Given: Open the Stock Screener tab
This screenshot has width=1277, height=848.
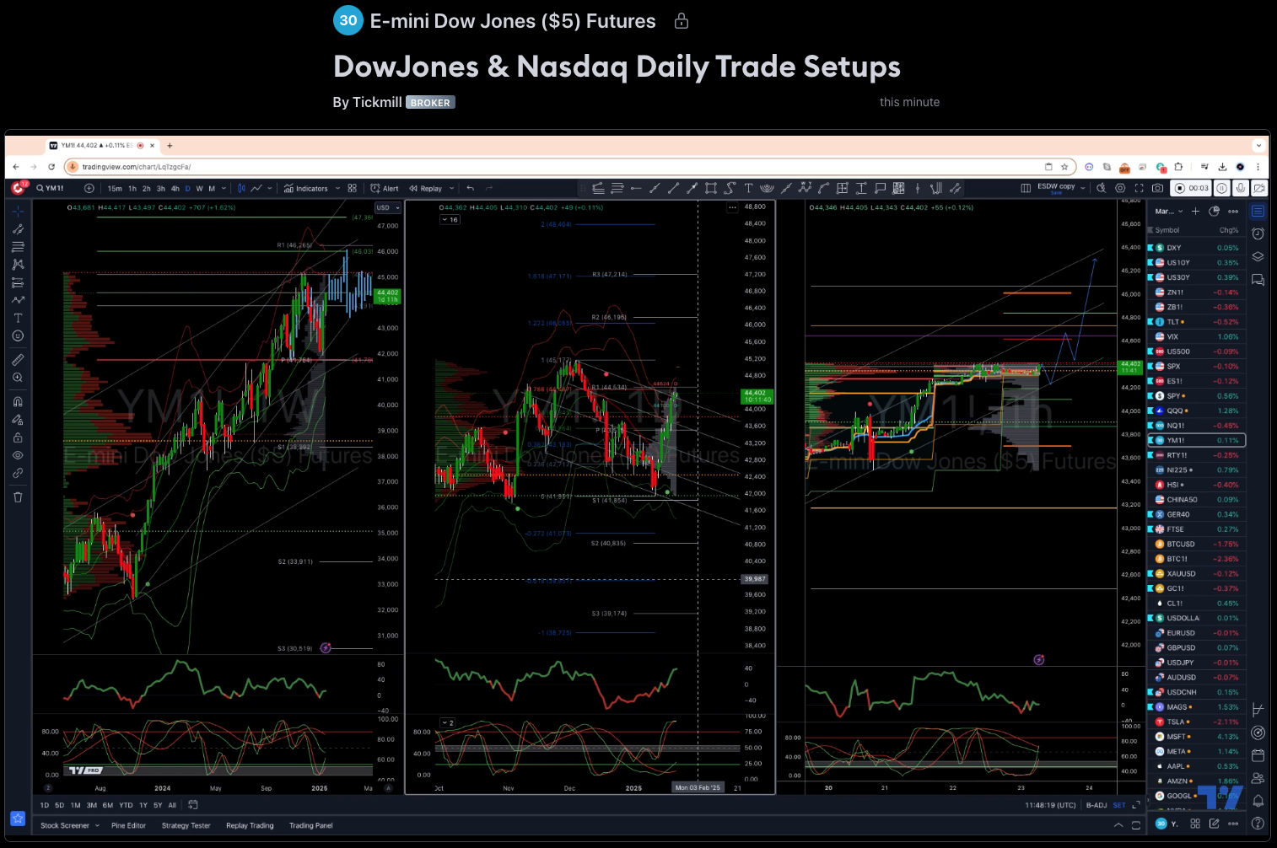Looking at the screenshot, I should (65, 825).
